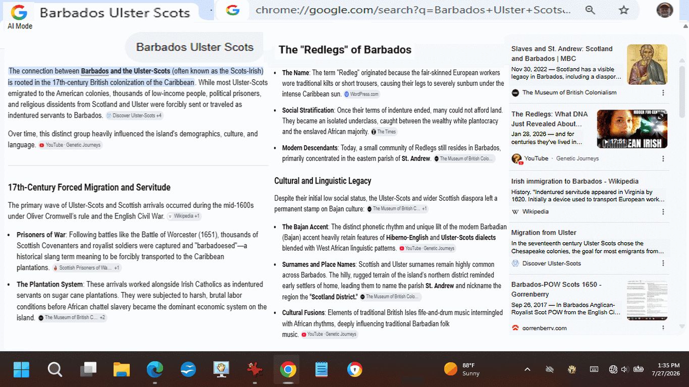Open the three-dot menu for the gorrenberry.com result
The height and width of the screenshot is (387, 689).
(663, 328)
